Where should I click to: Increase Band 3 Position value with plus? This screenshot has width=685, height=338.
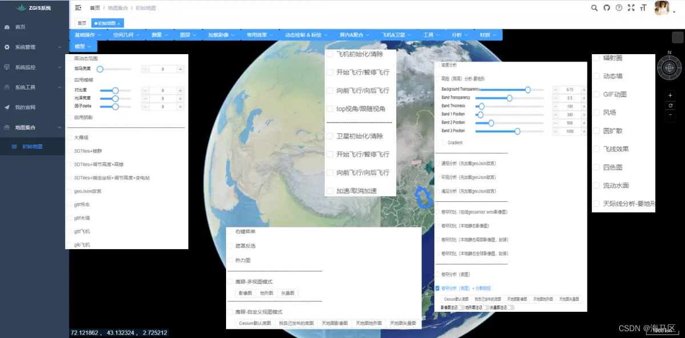pos(583,131)
